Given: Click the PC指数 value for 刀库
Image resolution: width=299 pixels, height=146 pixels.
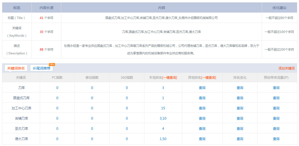Looking at the screenshot, I should click(x=57, y=88).
